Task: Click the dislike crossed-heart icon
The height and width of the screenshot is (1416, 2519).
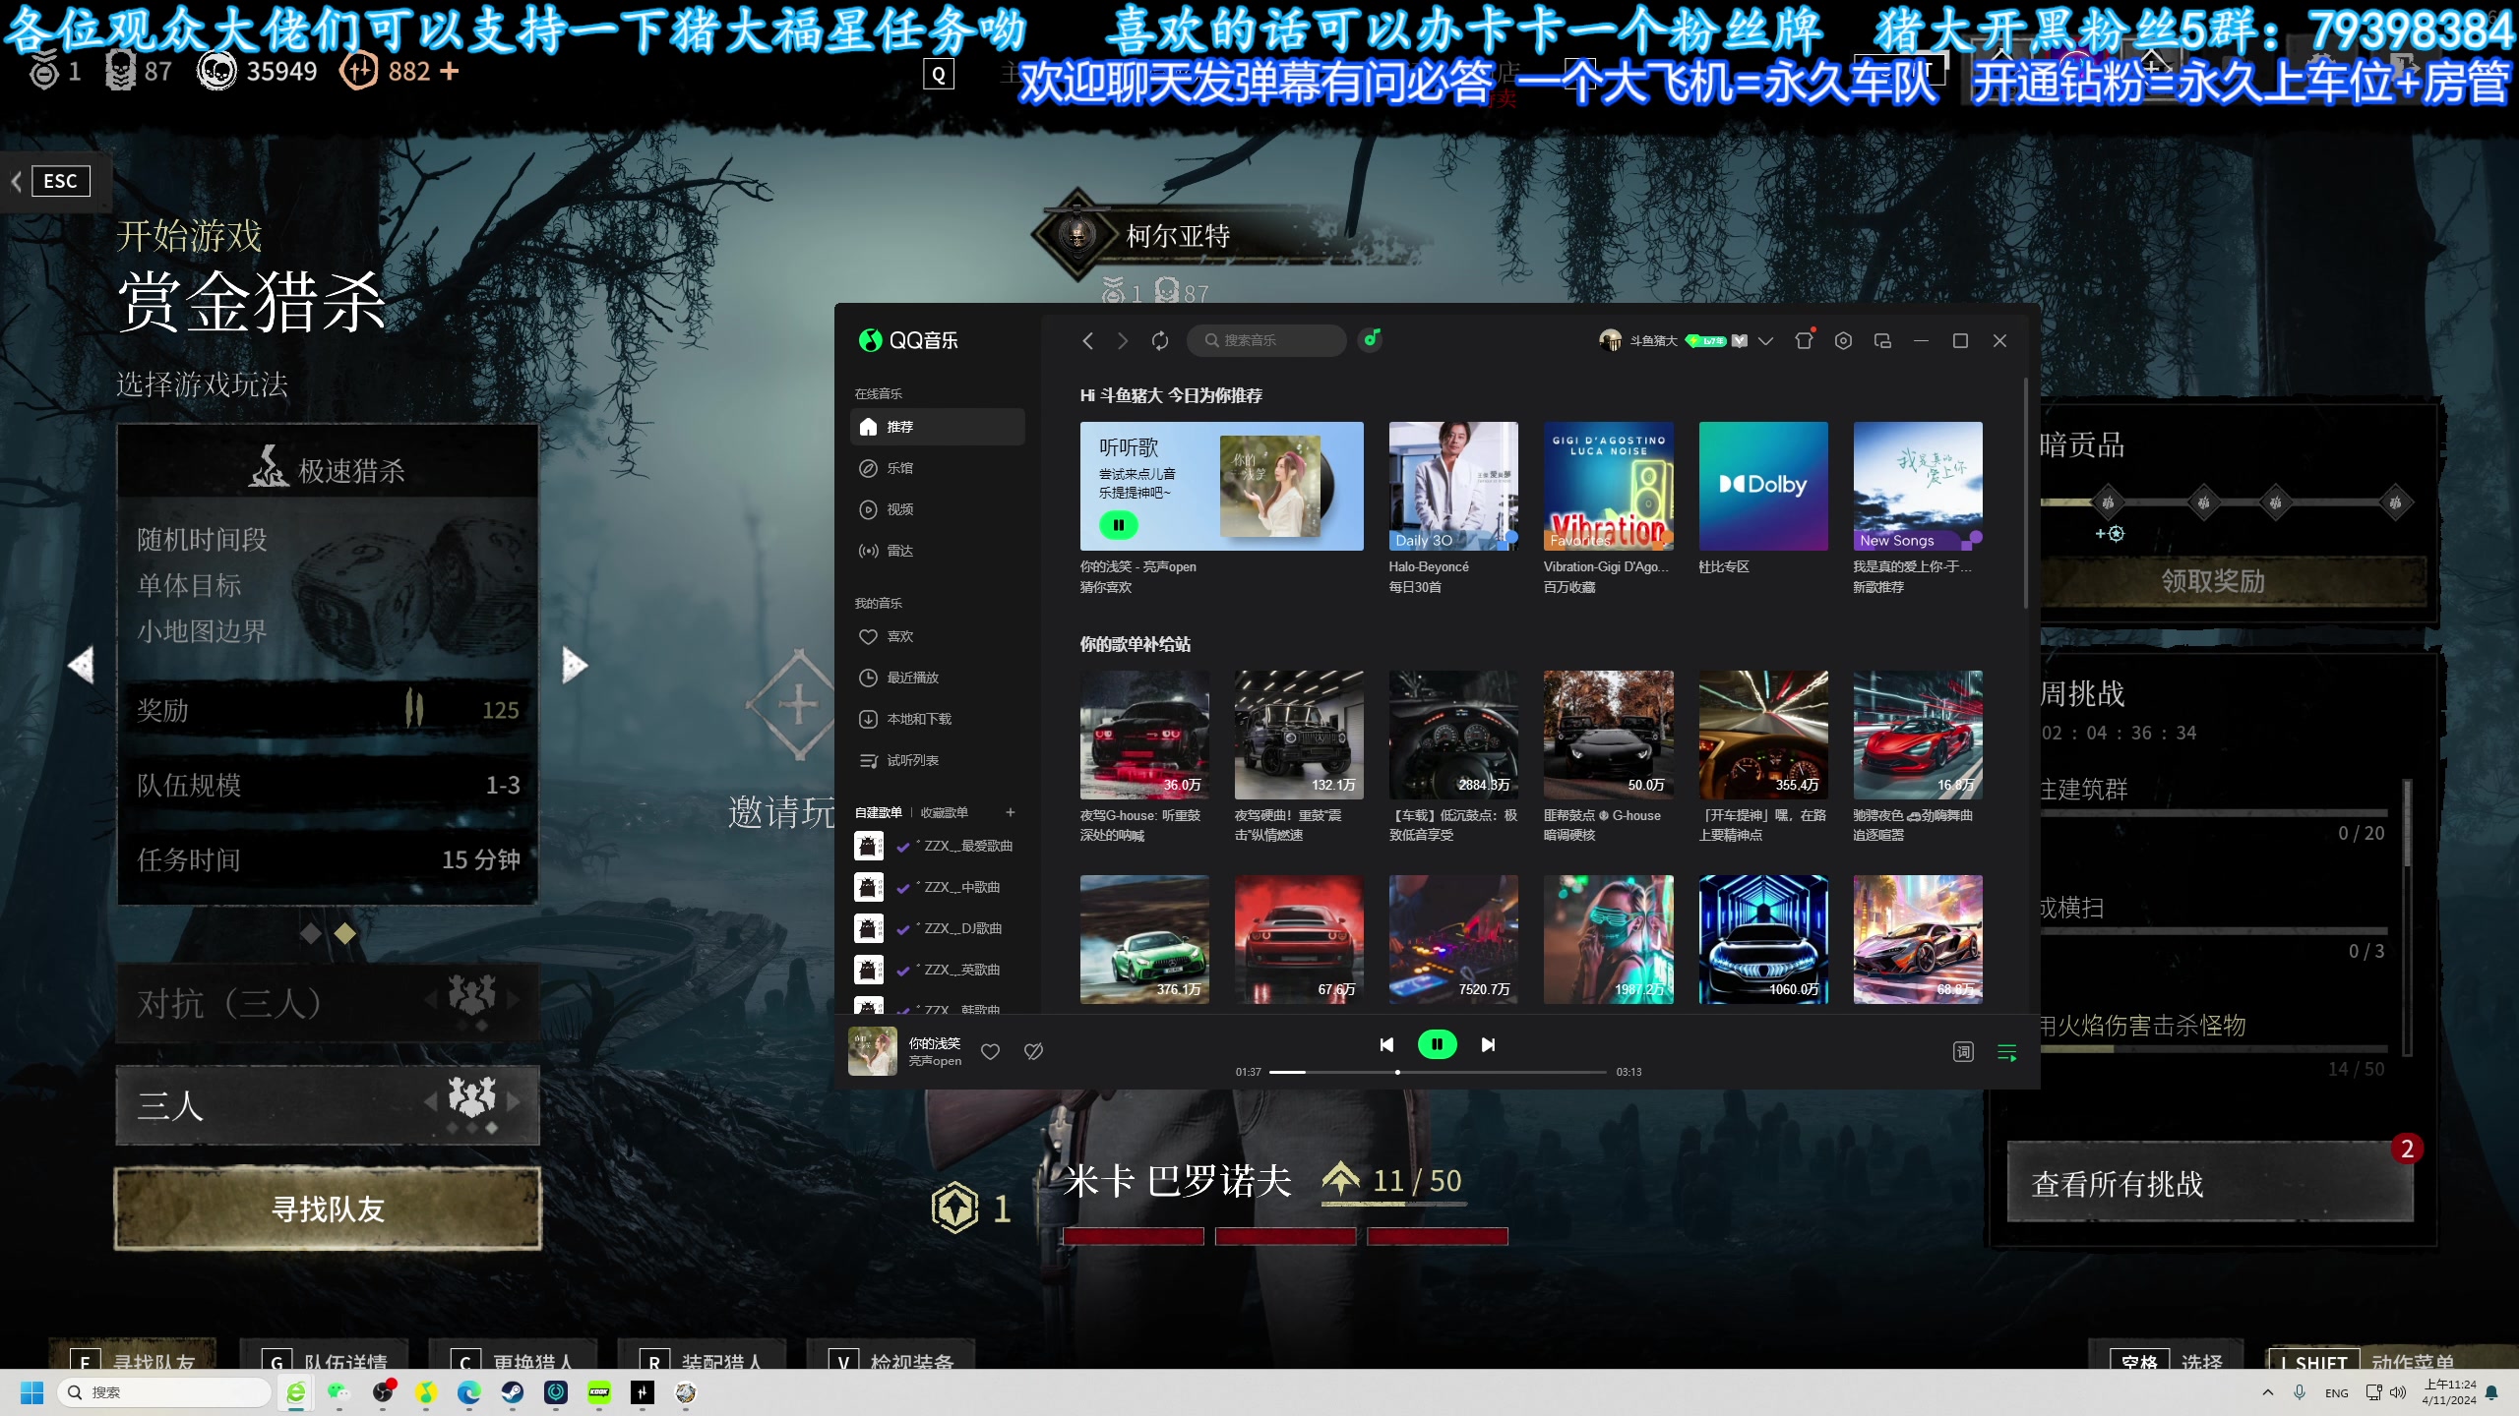Action: 1033,1051
